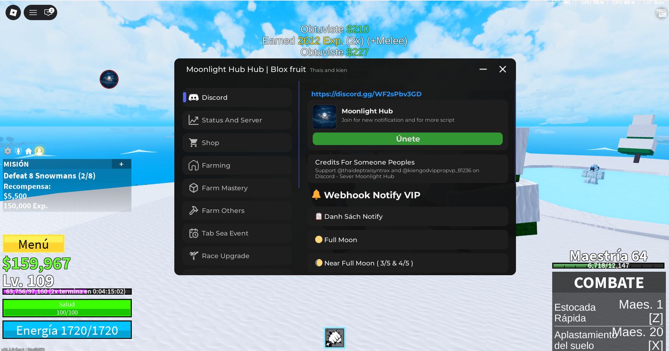Click the blue Energía bar
The image size is (669, 351).
(67, 330)
